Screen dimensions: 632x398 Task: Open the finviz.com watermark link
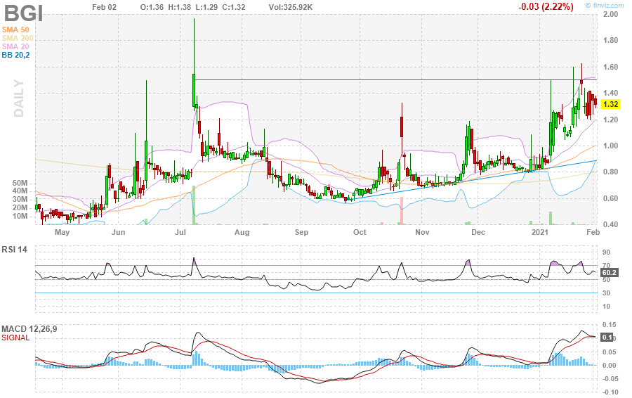(604, 6)
